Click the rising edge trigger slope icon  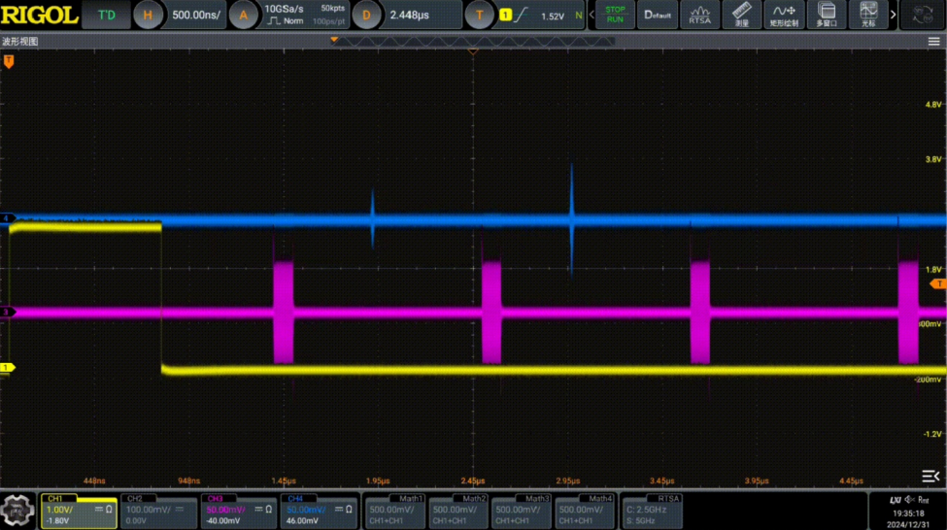point(521,16)
